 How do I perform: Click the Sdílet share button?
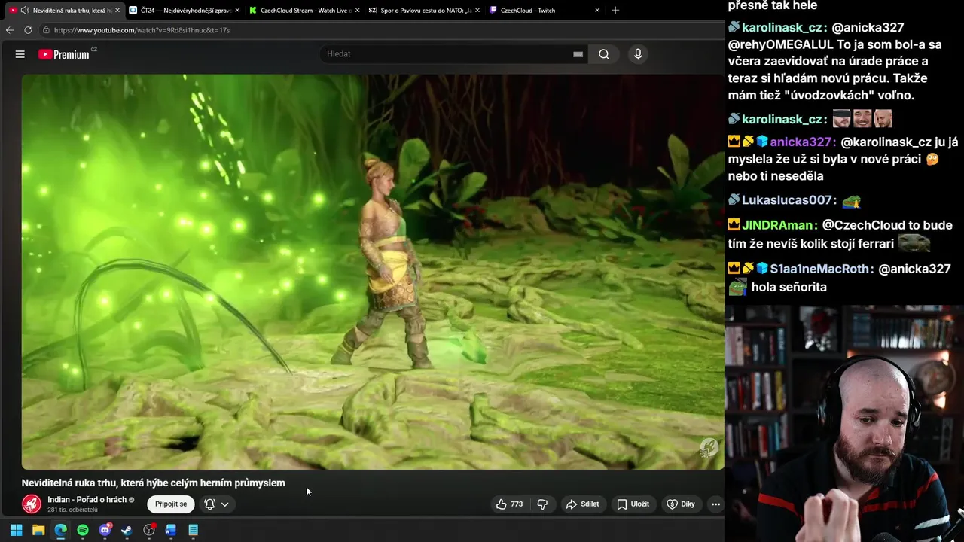tap(583, 504)
